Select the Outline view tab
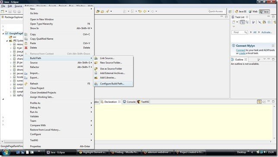This screenshot has height=157, width=278. (x=239, y=60)
